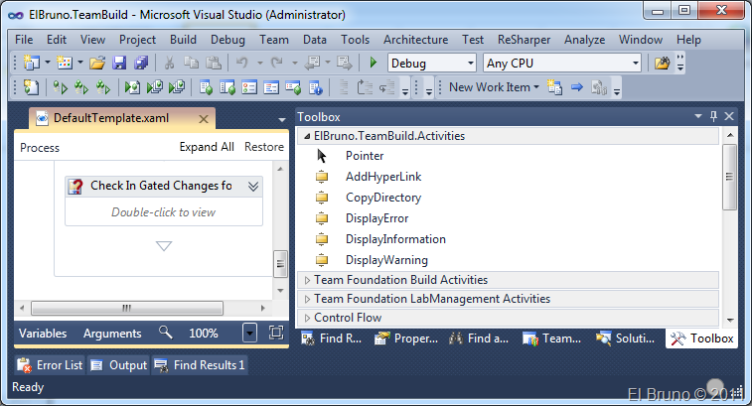The width and height of the screenshot is (752, 406).
Task: Expand Team Foundation Build Activities group
Action: (307, 280)
